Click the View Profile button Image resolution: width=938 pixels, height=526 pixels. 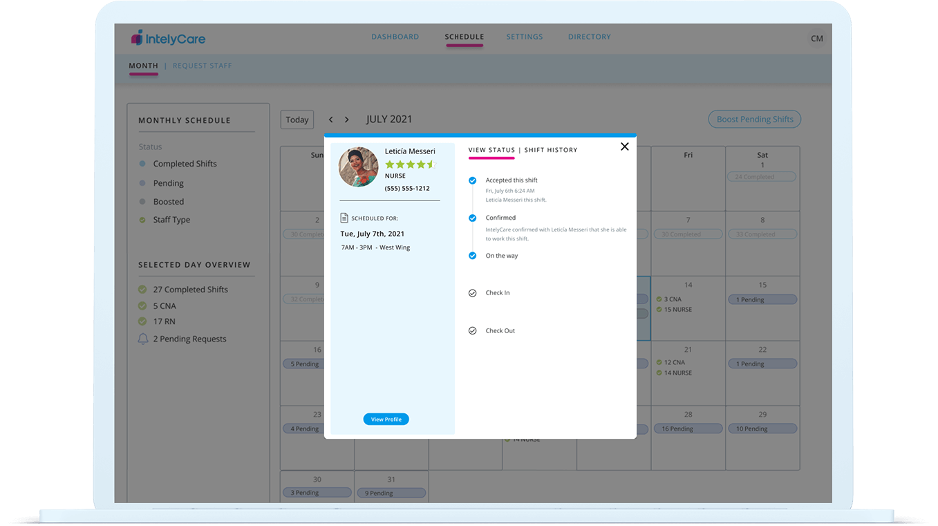click(x=386, y=420)
